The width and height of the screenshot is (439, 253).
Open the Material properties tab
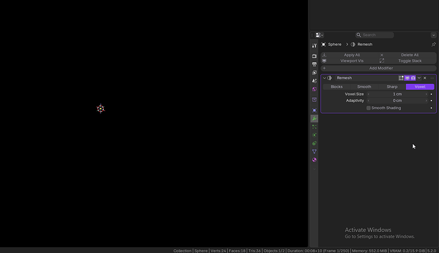[x=314, y=160]
